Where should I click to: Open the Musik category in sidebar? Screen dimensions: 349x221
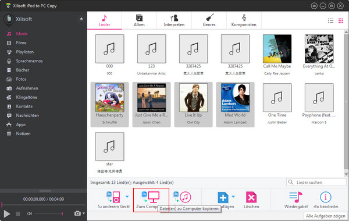coord(22,34)
